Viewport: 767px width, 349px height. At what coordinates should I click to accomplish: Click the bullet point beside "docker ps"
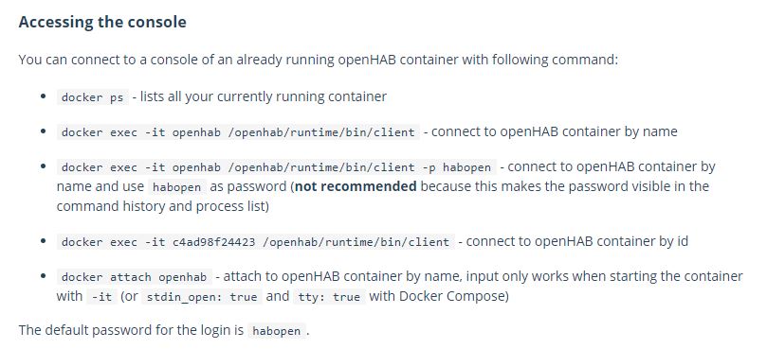pyautogui.click(x=44, y=96)
